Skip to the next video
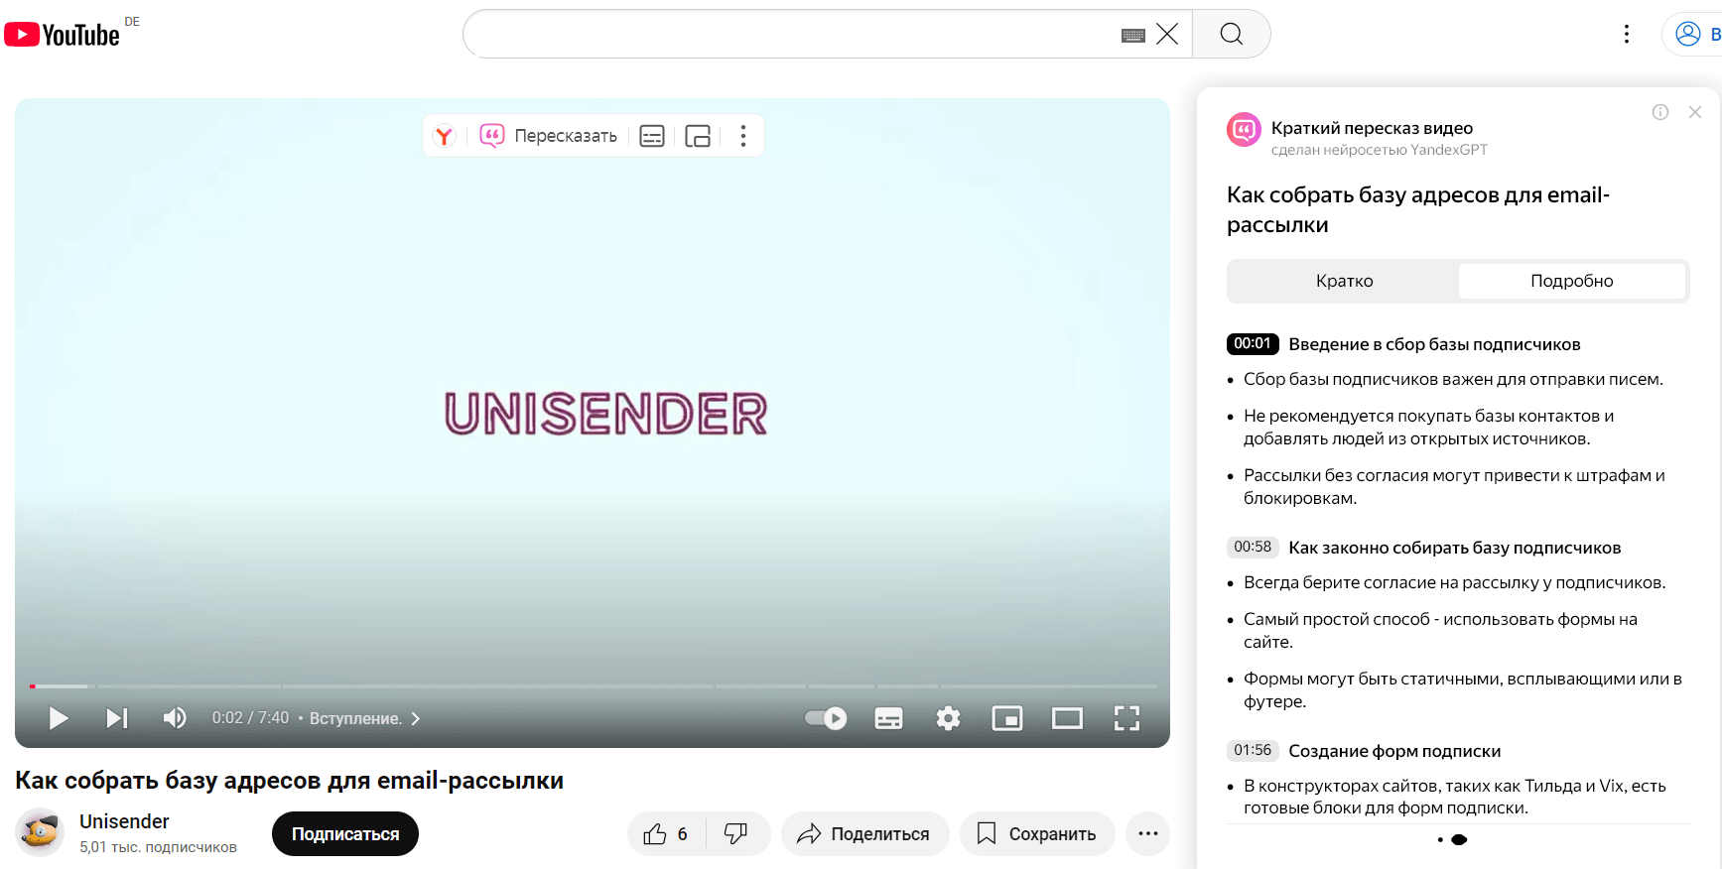The width and height of the screenshot is (1722, 869). click(117, 718)
